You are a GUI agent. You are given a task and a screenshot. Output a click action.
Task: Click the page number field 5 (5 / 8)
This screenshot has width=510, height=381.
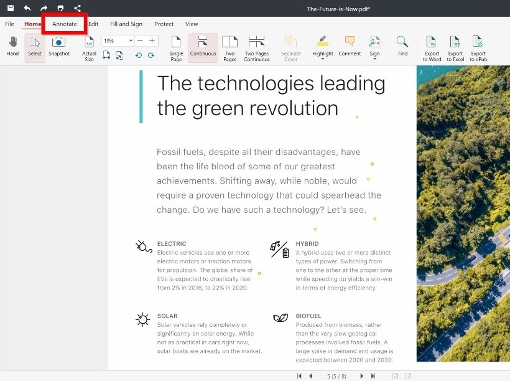click(x=336, y=376)
